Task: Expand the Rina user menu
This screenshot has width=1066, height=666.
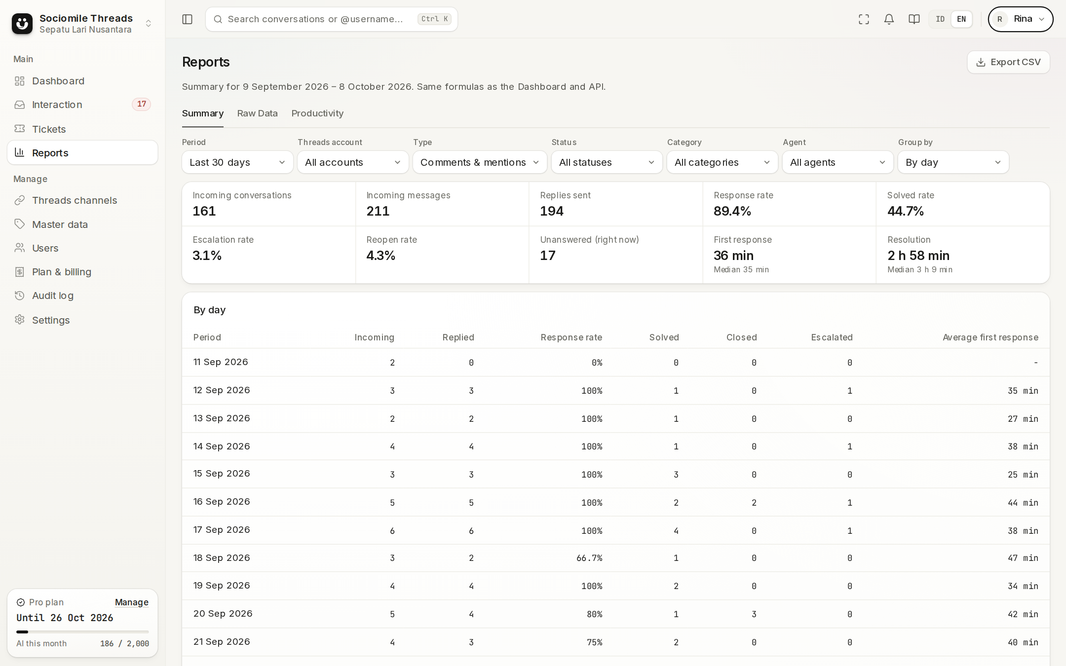Action: point(1020,19)
